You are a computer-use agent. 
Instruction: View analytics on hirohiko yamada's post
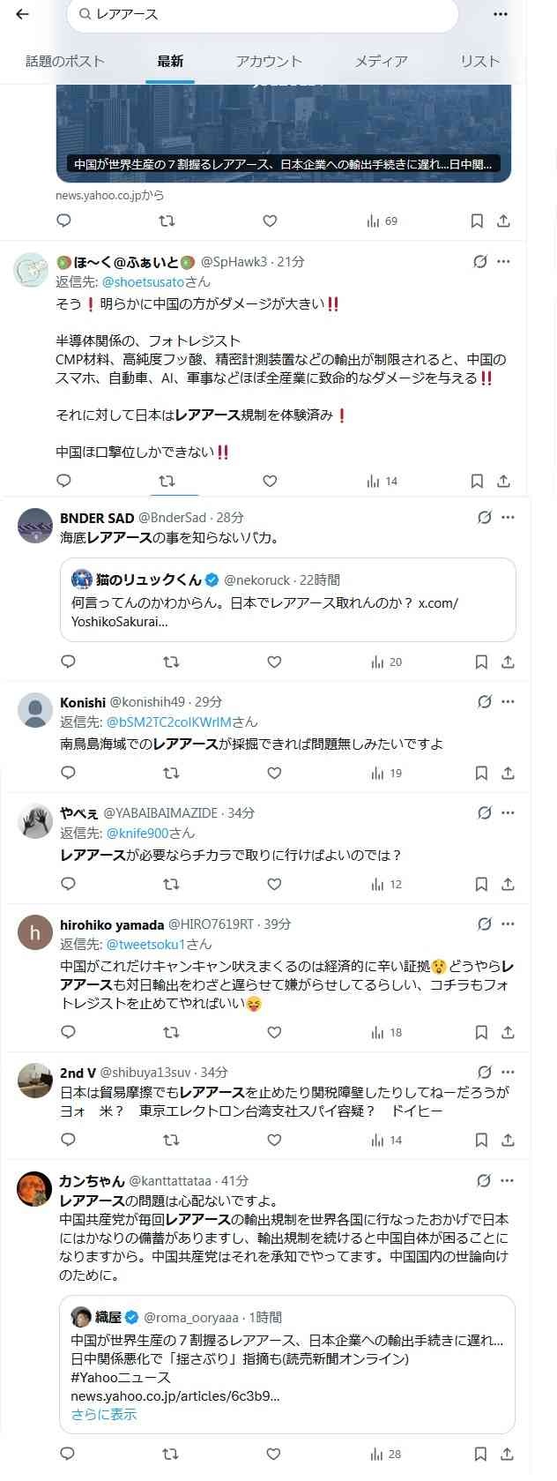tap(378, 1032)
